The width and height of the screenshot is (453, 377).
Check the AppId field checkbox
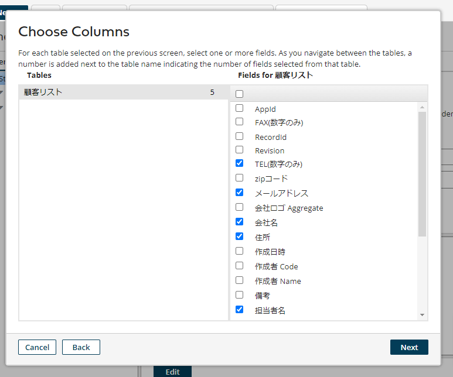pos(239,108)
